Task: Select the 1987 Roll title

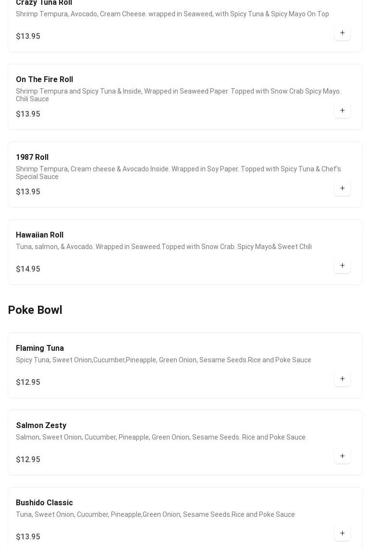Action: pos(32,157)
